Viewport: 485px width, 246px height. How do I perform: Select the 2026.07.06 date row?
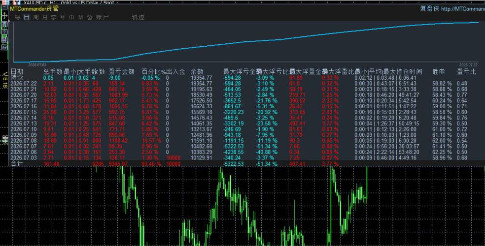coord(24,152)
